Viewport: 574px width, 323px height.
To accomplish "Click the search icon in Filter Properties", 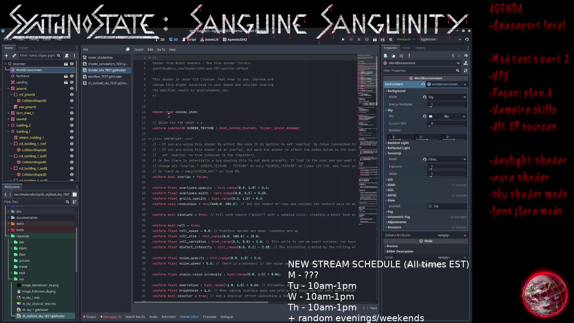I will (458, 70).
